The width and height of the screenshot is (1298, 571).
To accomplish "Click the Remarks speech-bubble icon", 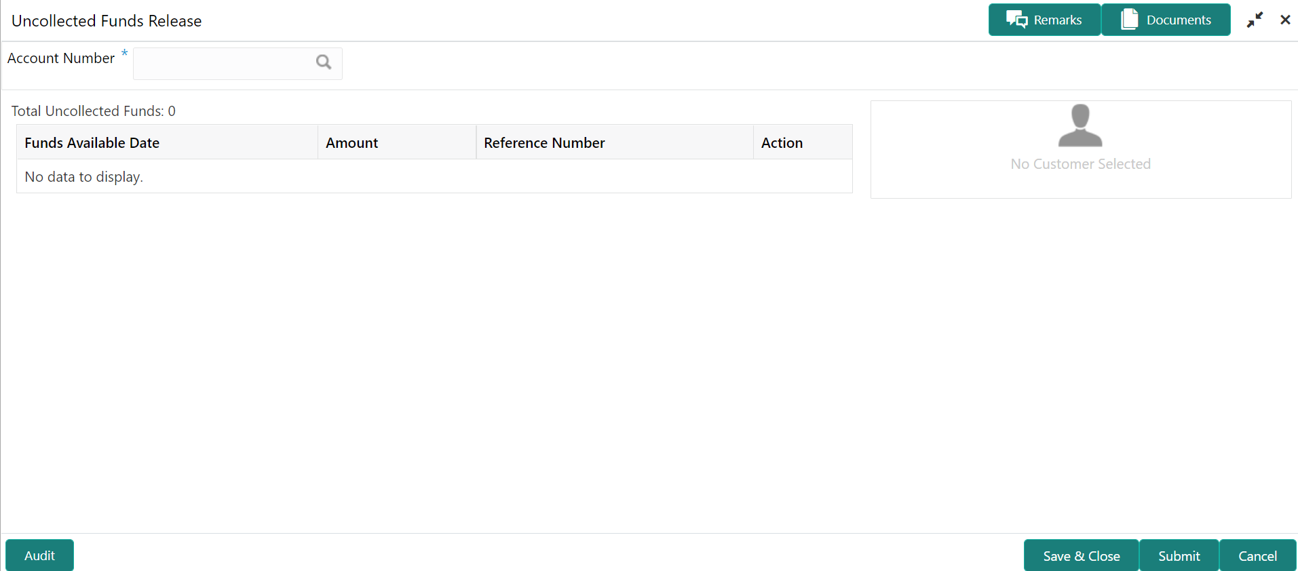I will tap(1016, 20).
